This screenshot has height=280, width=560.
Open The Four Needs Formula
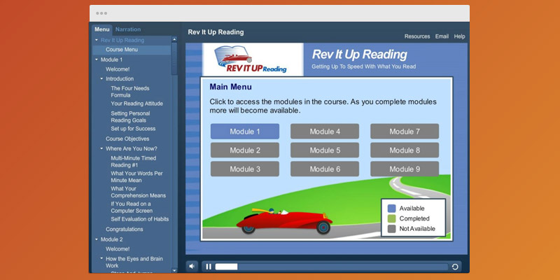point(130,92)
